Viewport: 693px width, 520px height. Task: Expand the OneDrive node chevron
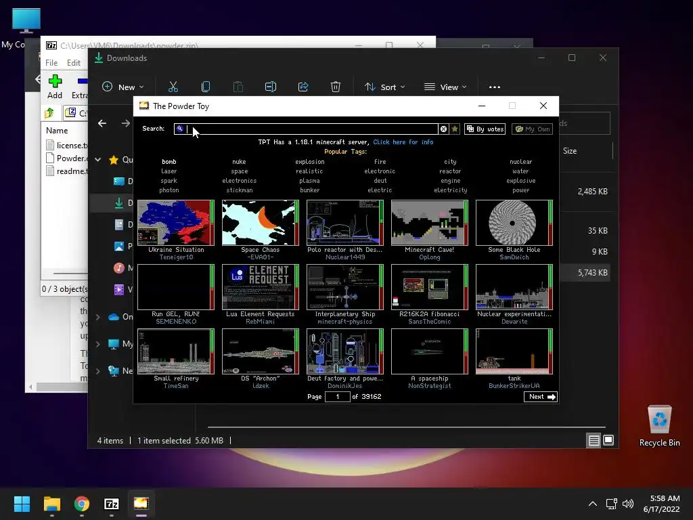pos(98,317)
